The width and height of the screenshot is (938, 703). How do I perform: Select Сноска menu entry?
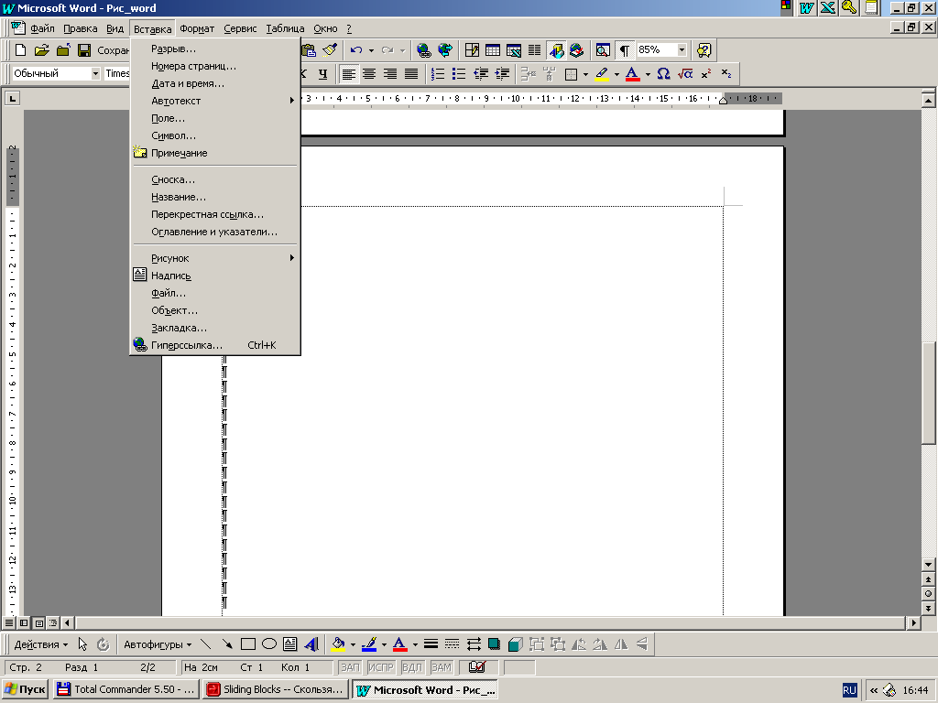click(214, 178)
